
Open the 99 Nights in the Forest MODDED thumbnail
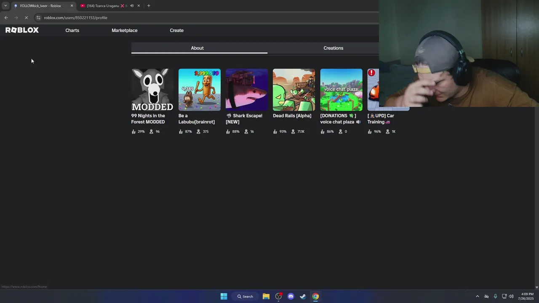tap(152, 90)
